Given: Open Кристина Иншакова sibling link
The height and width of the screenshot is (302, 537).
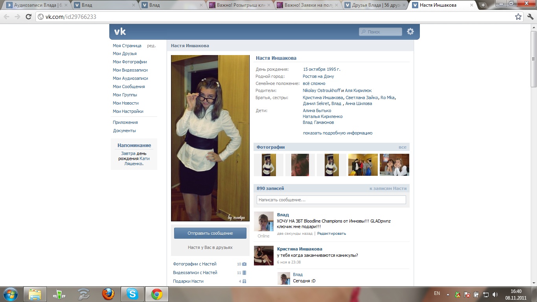Looking at the screenshot, I should pyautogui.click(x=323, y=98).
